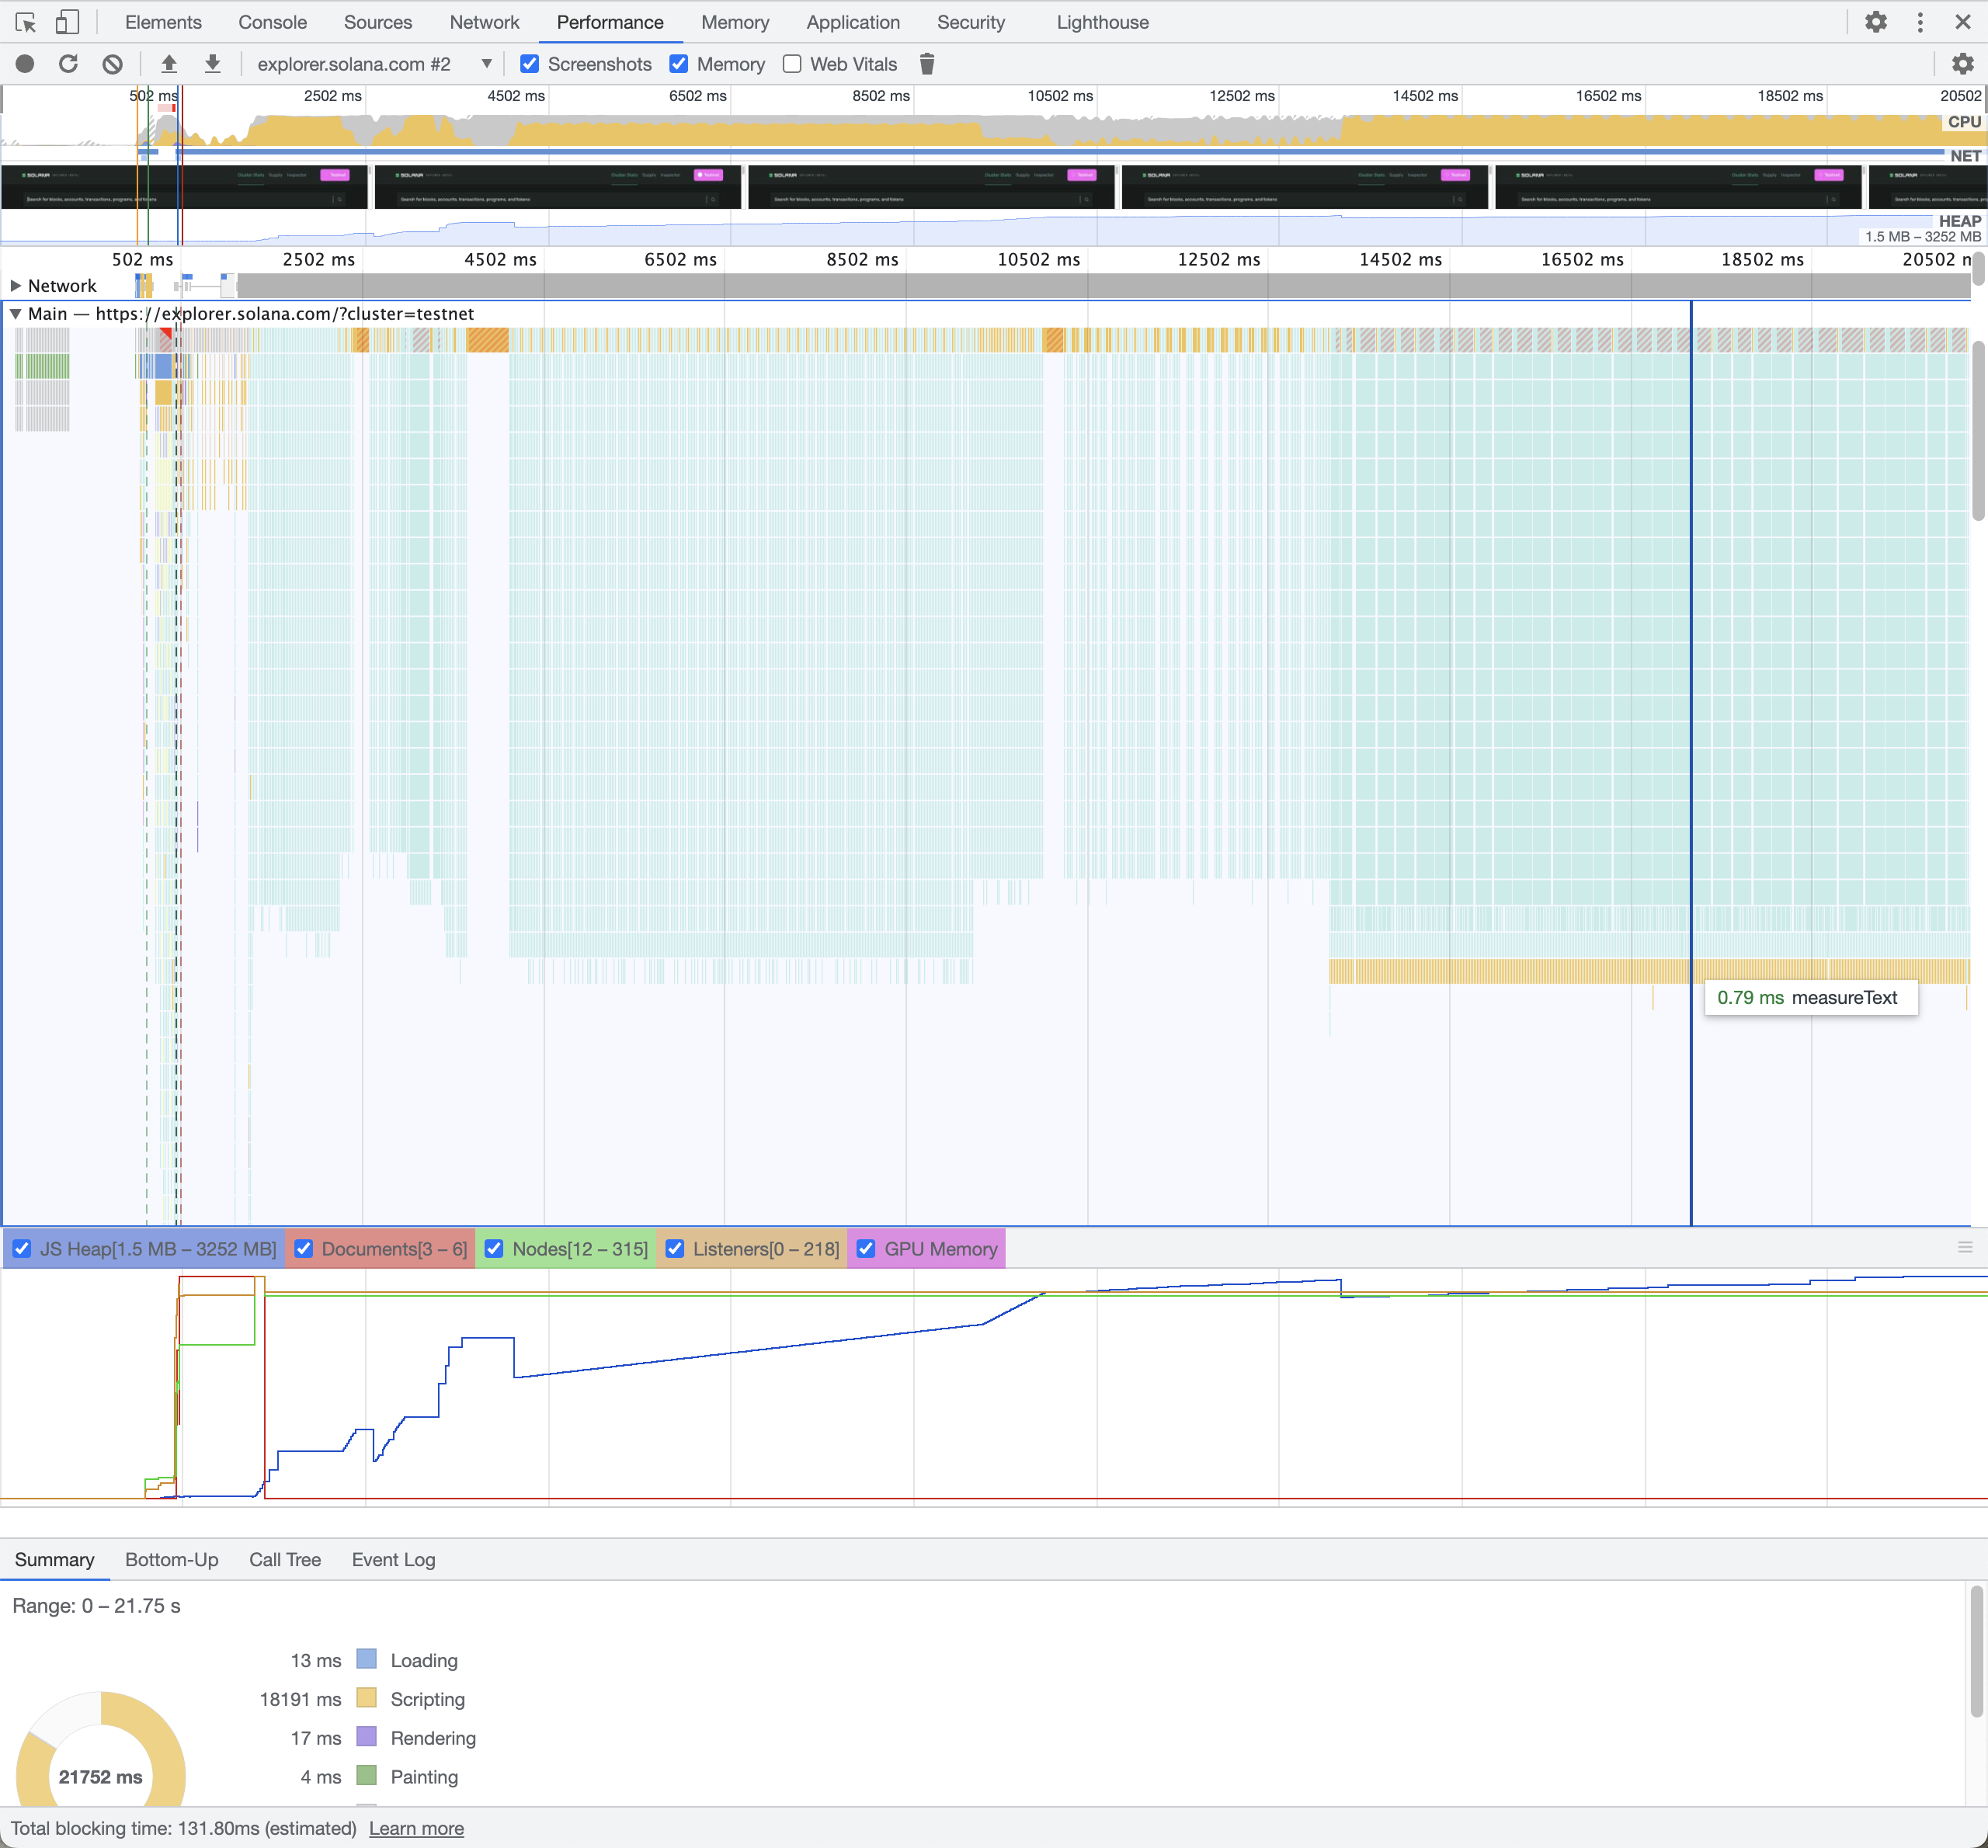1988x1848 pixels.
Task: Click the trash can collect garbage icon
Action: tap(927, 64)
